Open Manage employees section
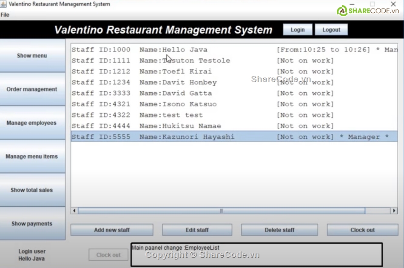 tap(32, 123)
